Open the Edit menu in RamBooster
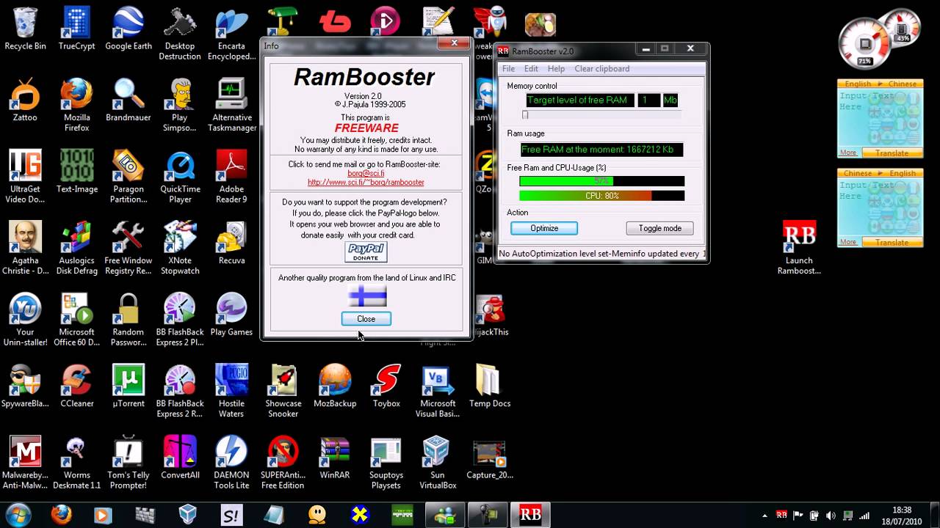The width and height of the screenshot is (940, 528). (531, 68)
